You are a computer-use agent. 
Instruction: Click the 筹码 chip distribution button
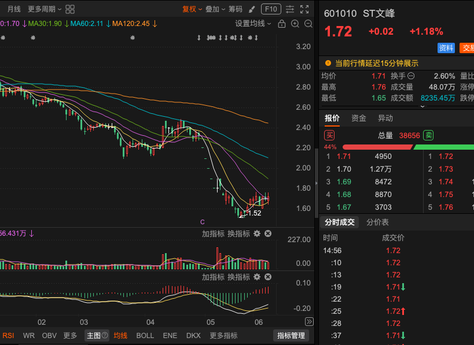[x=236, y=9]
